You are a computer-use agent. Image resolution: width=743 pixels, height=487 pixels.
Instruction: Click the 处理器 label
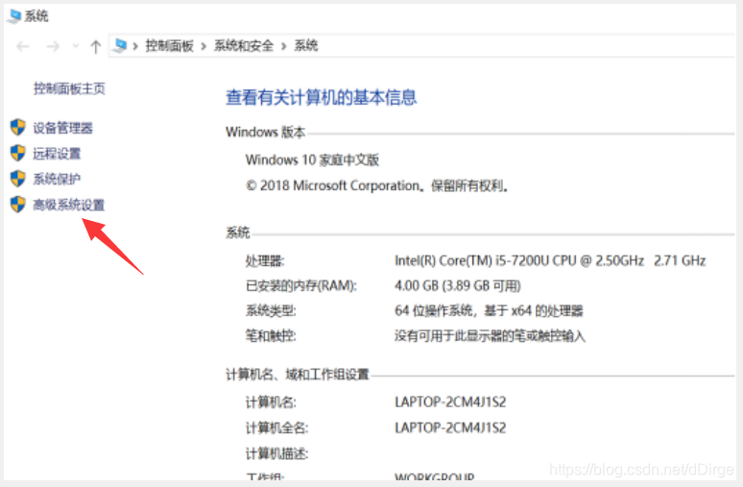[x=265, y=260]
